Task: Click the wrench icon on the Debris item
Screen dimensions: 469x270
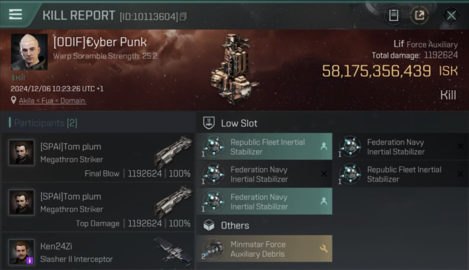Action: coord(324,248)
